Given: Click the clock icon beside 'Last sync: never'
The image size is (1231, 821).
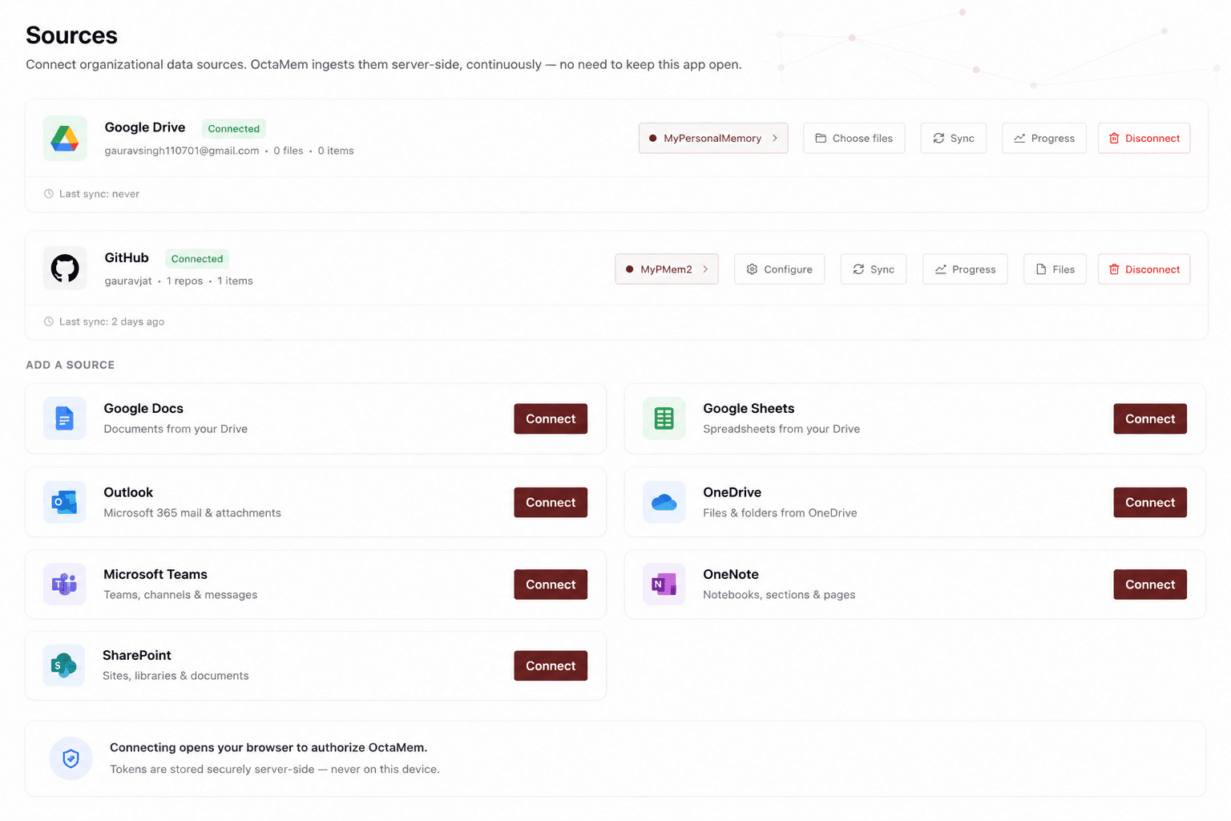Looking at the screenshot, I should click(49, 194).
